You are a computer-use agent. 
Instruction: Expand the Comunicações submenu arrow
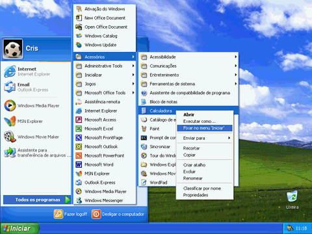pos(236,66)
